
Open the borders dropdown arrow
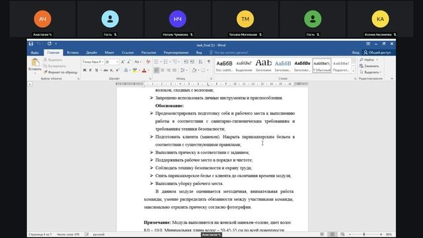pyautogui.click(x=208, y=71)
